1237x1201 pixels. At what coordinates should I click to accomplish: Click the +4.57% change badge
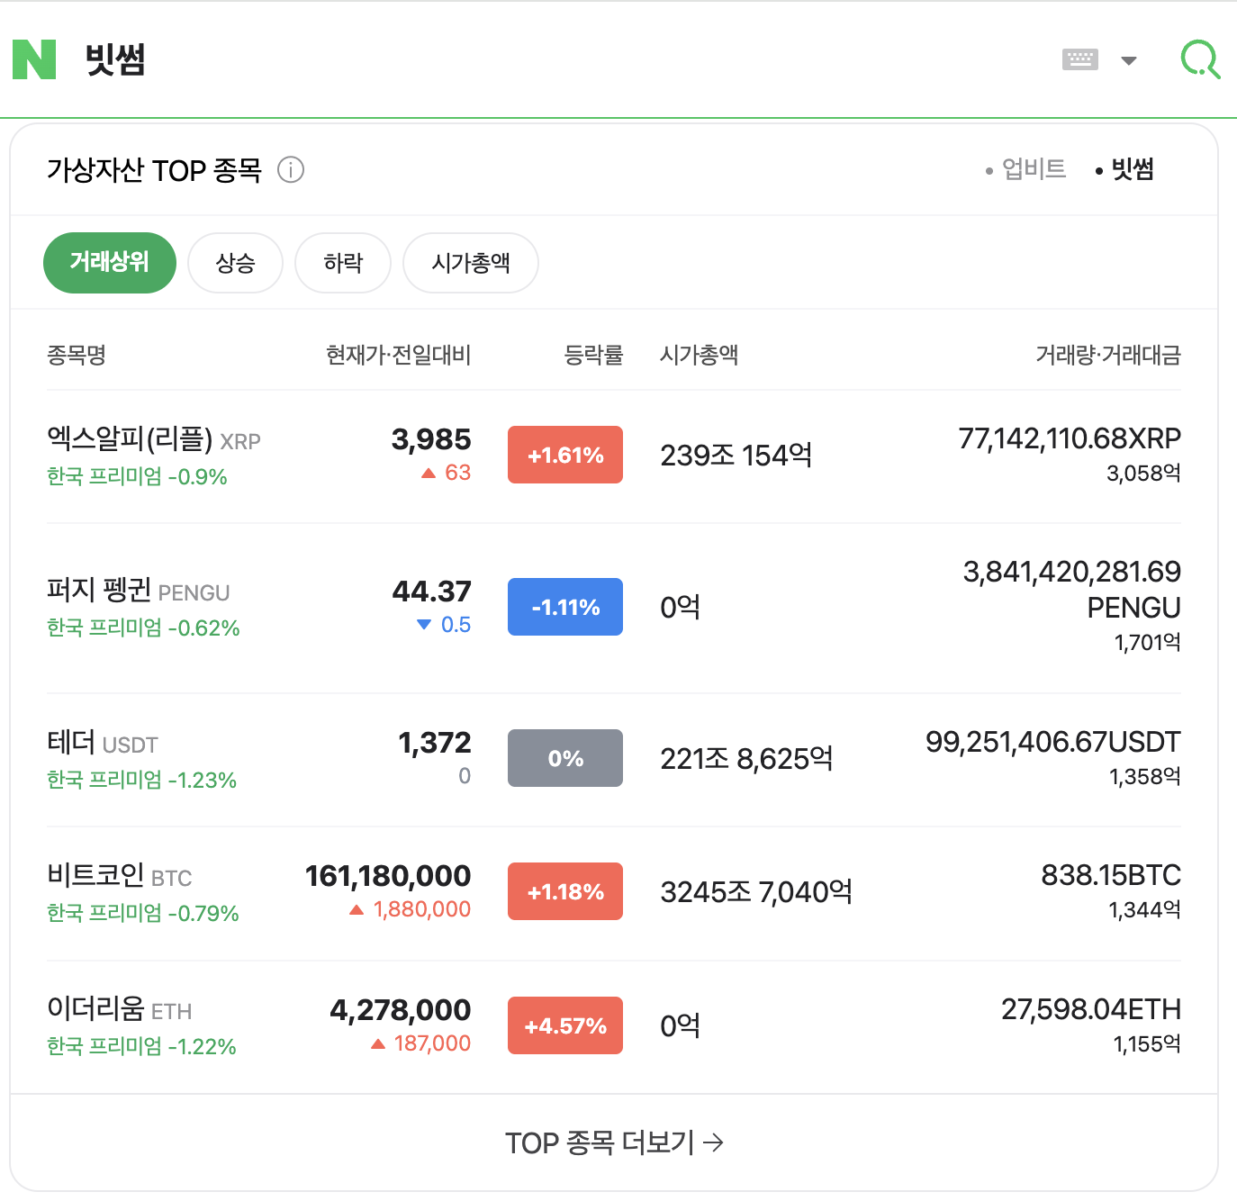pos(565,1025)
